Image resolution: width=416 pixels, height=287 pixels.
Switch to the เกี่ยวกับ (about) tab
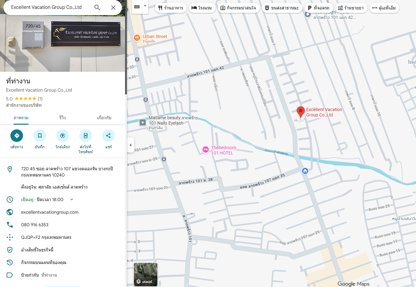coord(104,118)
